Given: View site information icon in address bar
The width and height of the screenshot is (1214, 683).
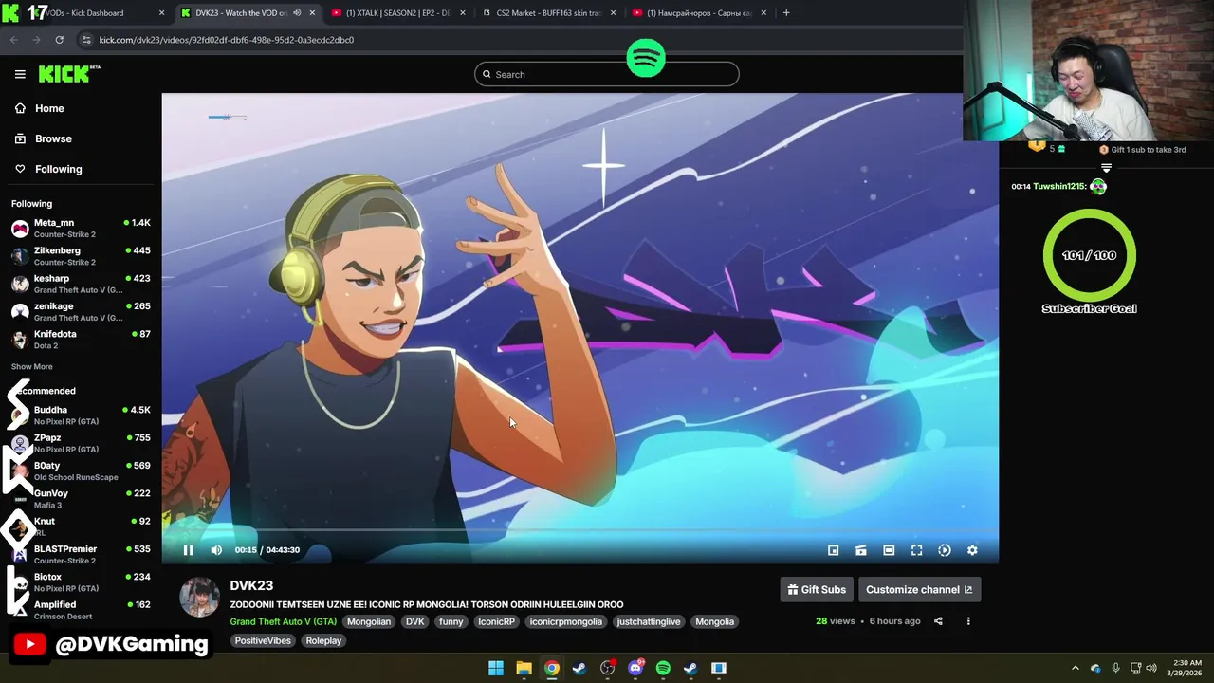Looking at the screenshot, I should tap(86, 40).
